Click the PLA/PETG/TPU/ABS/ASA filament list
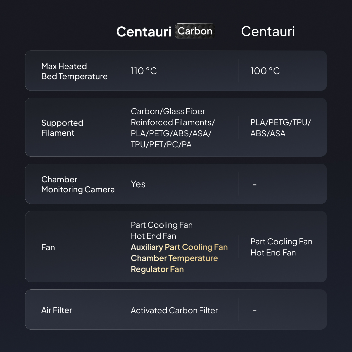Viewport: 352px width, 352px height. point(280,128)
